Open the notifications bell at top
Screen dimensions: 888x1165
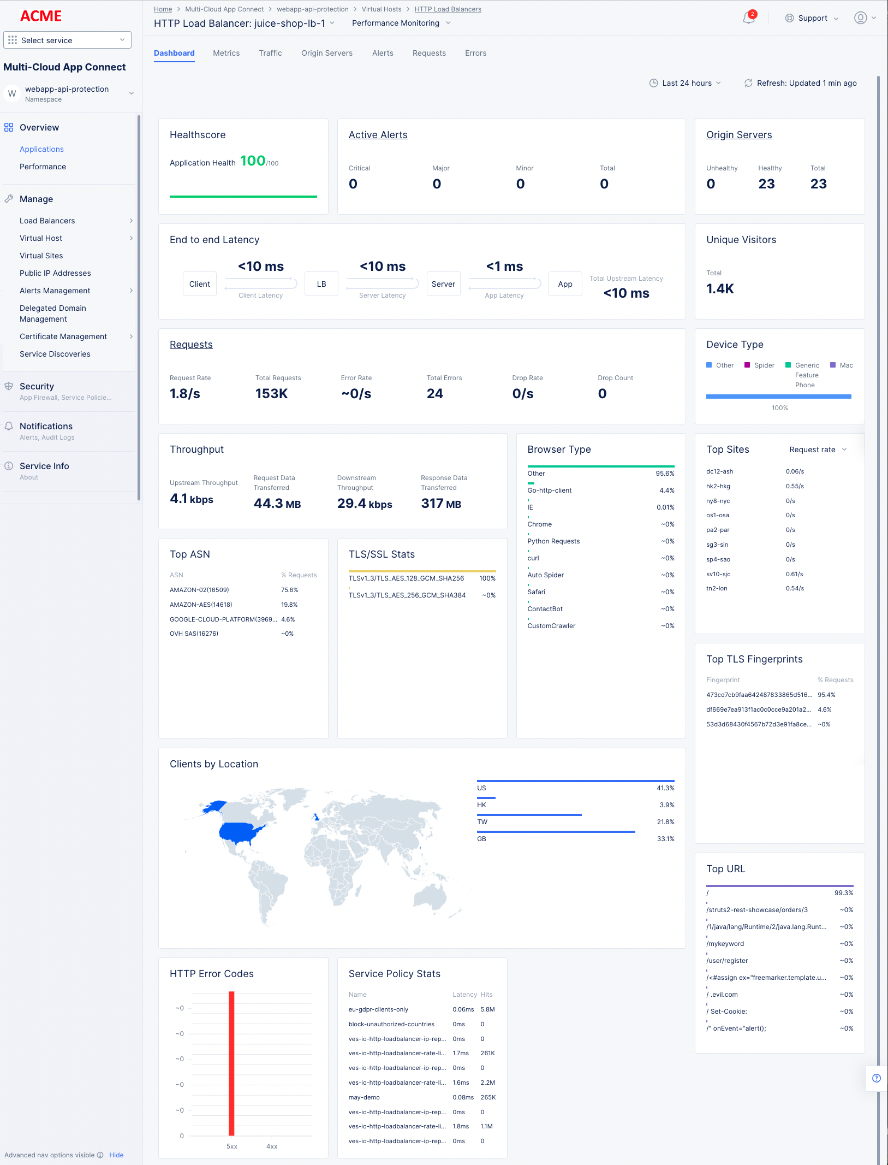pyautogui.click(x=749, y=18)
